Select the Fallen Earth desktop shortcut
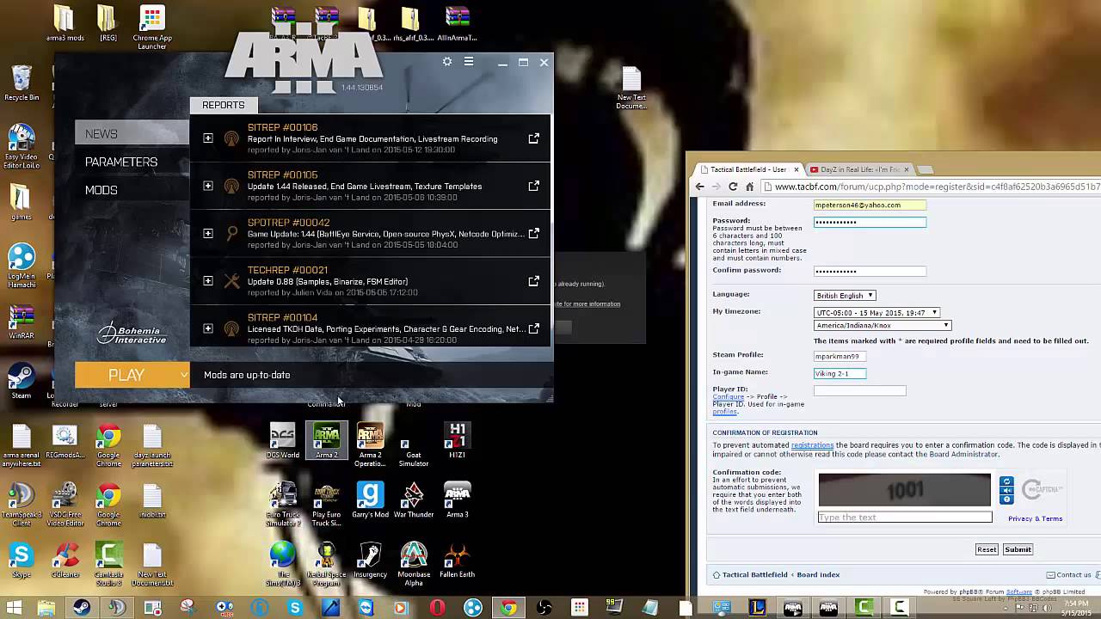 (x=457, y=560)
